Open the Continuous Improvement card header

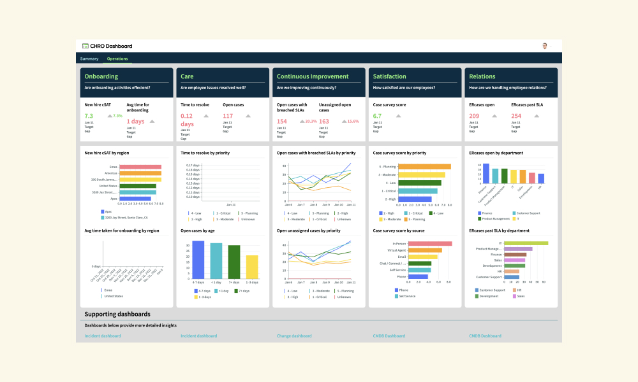pyautogui.click(x=318, y=82)
